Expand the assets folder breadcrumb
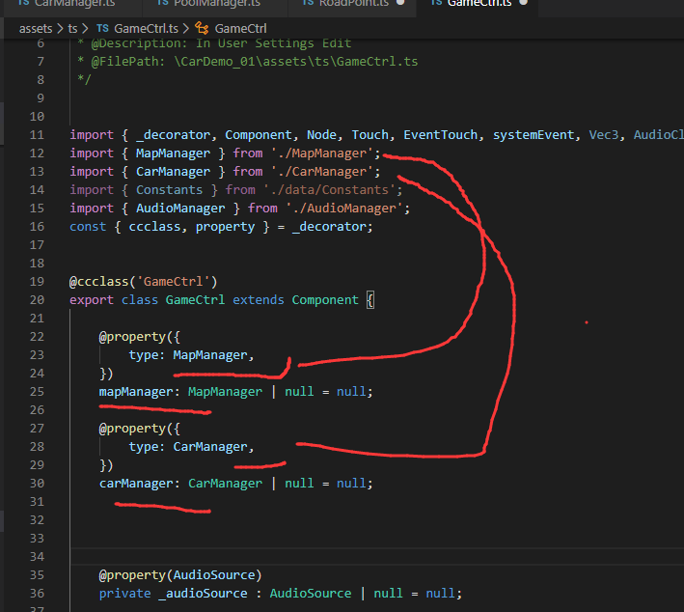Image resolution: width=684 pixels, height=612 pixels. coord(36,28)
